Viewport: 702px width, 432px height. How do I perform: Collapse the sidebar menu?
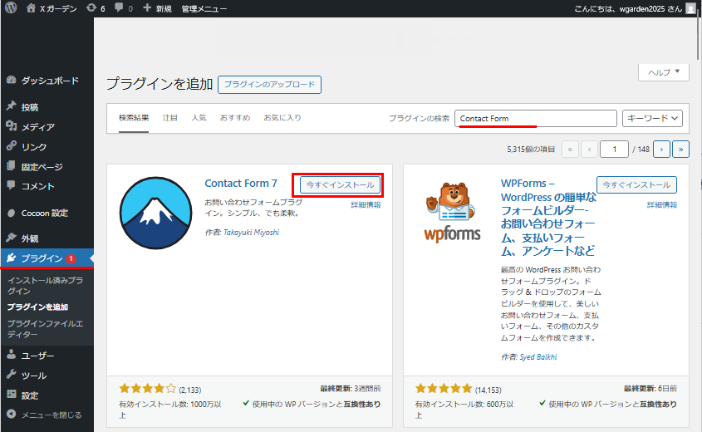pos(50,415)
